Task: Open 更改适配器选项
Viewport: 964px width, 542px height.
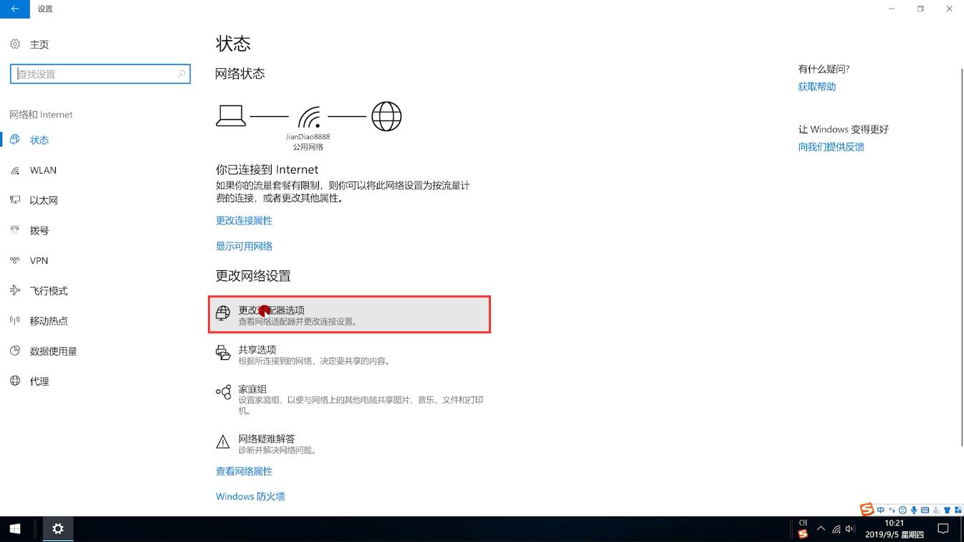Action: [x=349, y=315]
